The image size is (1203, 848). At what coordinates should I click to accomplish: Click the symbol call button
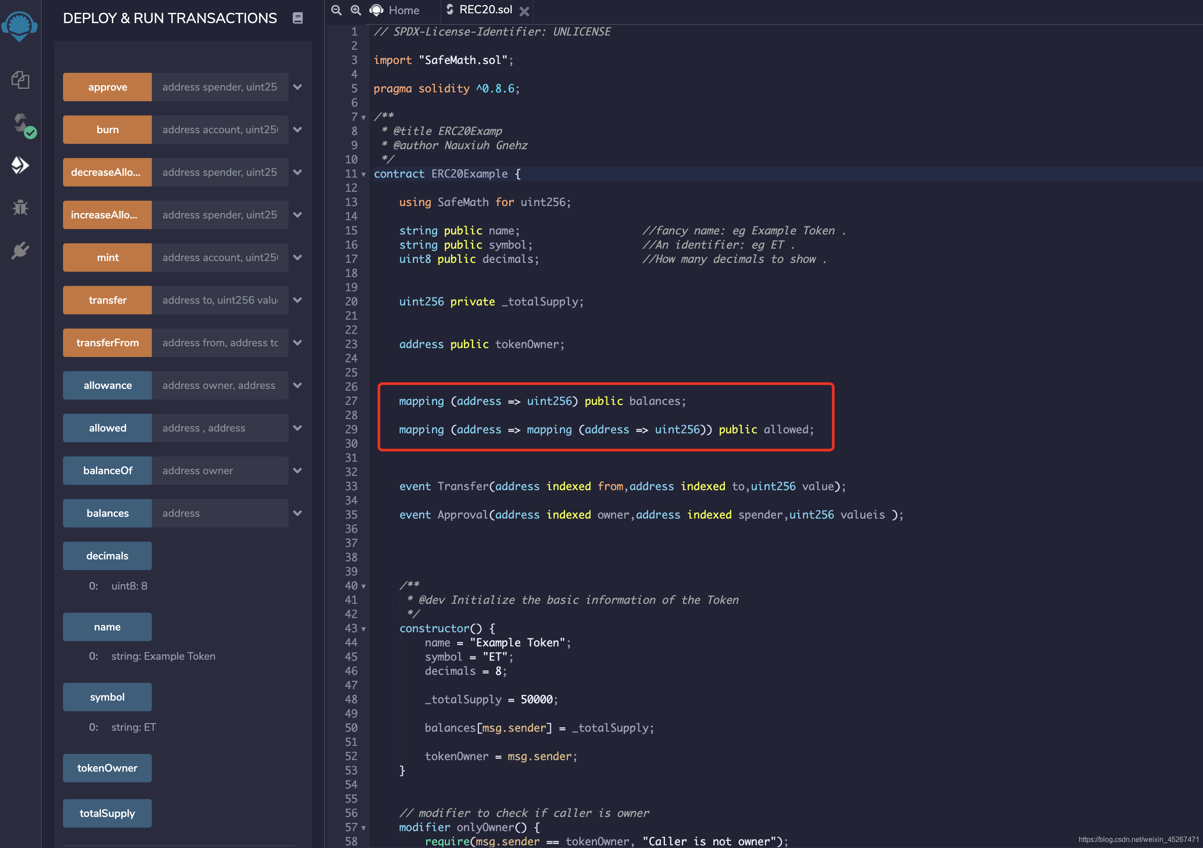107,697
